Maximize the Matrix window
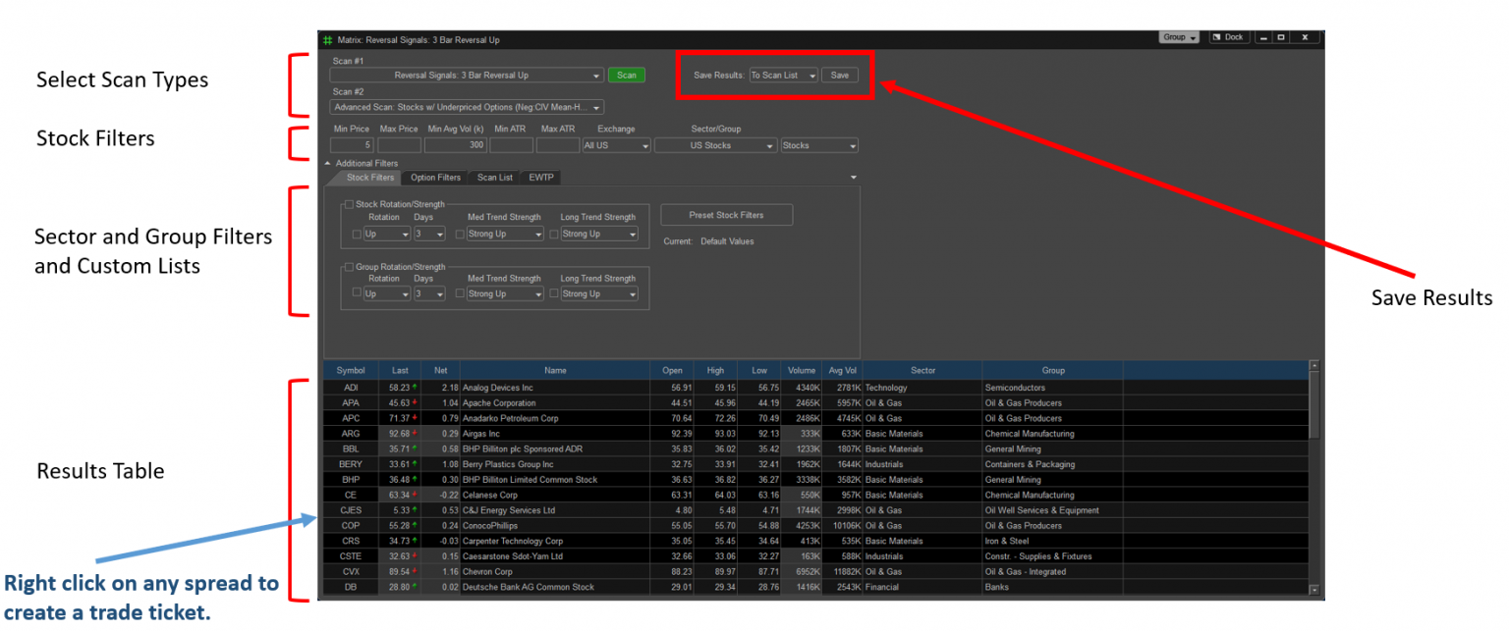 pyautogui.click(x=1281, y=37)
